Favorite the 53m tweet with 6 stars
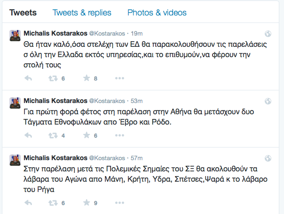The height and width of the screenshot is (214, 284). (x=87, y=136)
